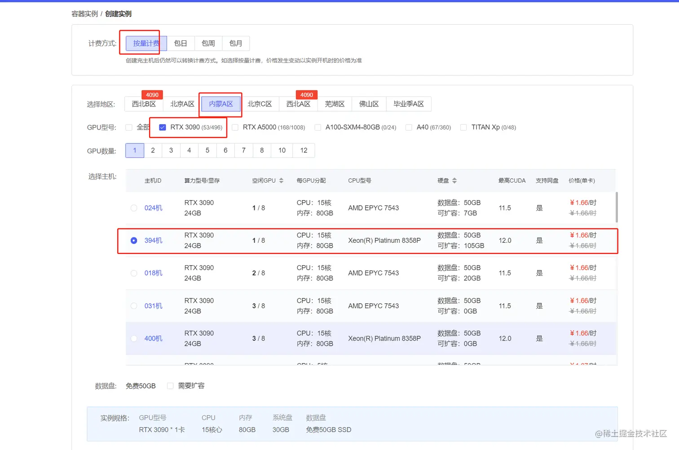Click the 算力型号/显存 column header
The width and height of the screenshot is (679, 450).
[x=202, y=180]
